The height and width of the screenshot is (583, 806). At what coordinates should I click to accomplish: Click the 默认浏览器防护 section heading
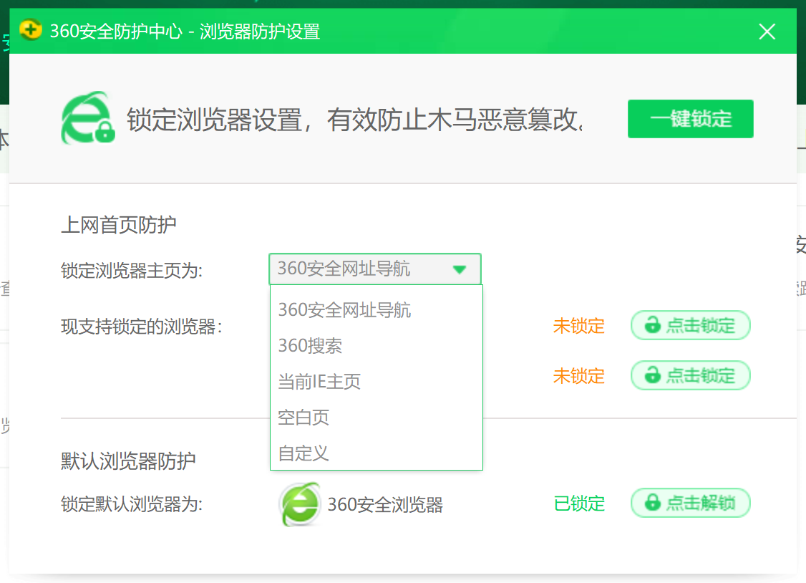coord(128,461)
